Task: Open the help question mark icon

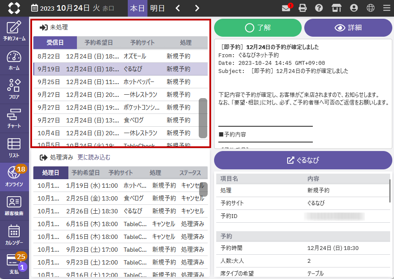Action: (x=319, y=8)
